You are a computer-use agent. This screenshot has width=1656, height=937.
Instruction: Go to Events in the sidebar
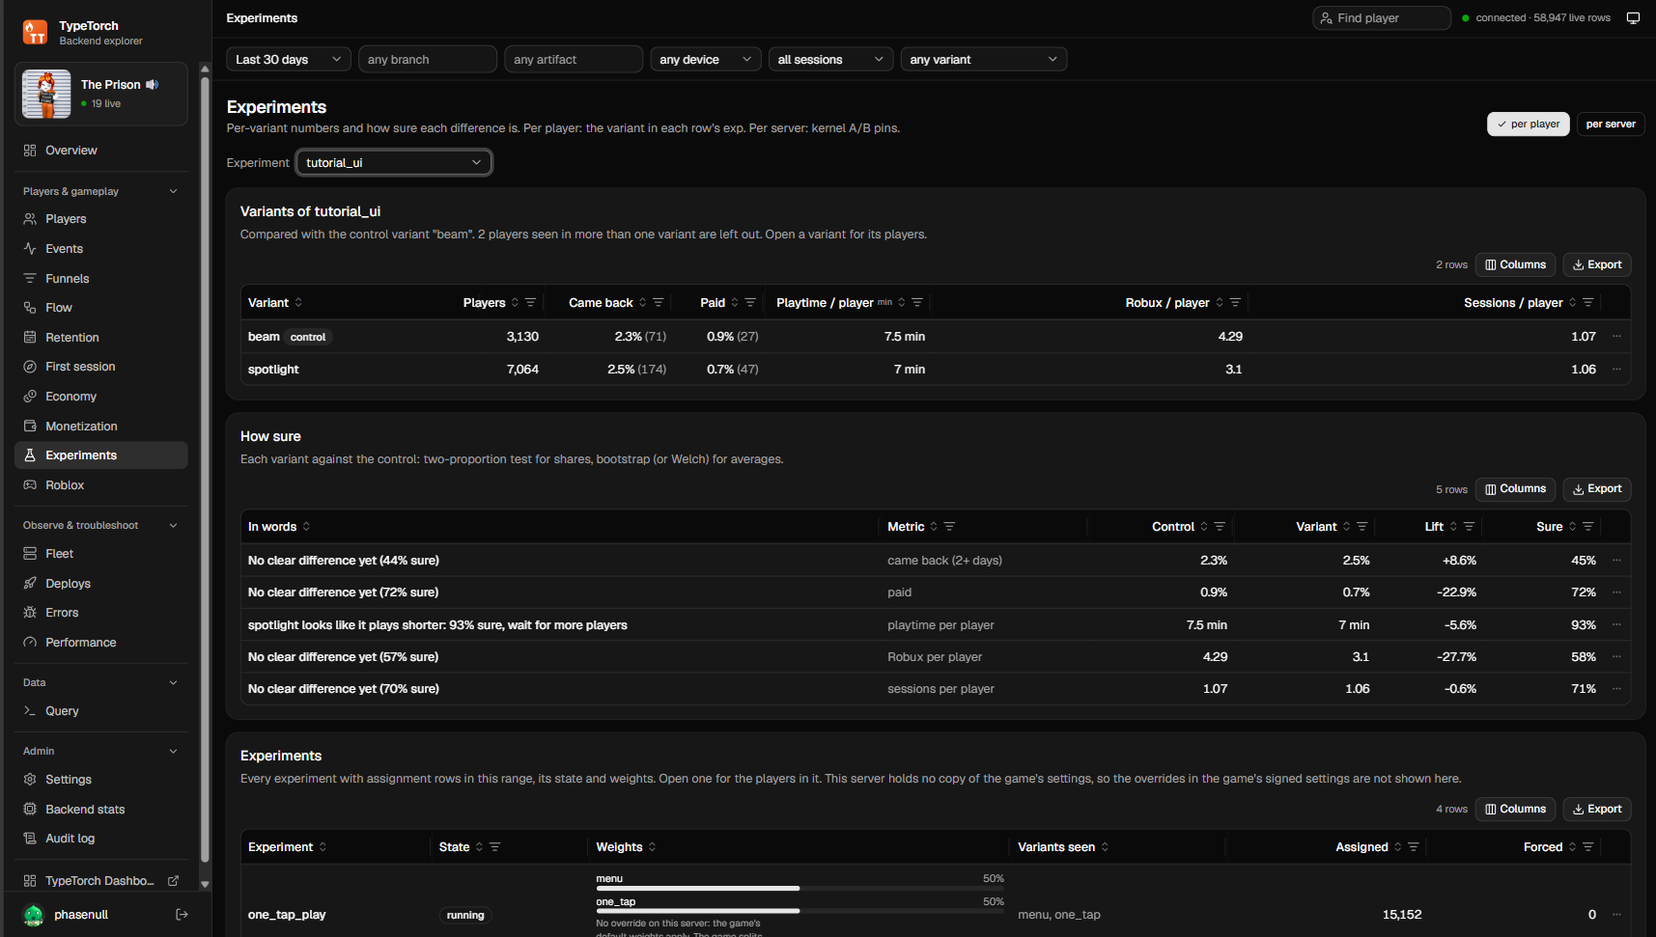pyautogui.click(x=101, y=249)
